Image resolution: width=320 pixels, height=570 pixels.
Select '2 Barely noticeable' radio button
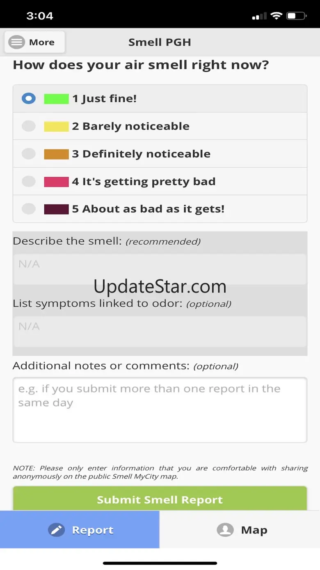point(29,126)
